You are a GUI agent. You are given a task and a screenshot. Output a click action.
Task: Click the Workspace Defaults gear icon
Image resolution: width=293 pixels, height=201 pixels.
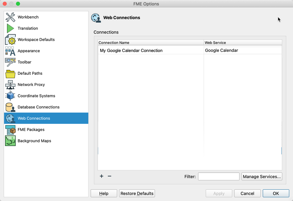click(x=10, y=39)
